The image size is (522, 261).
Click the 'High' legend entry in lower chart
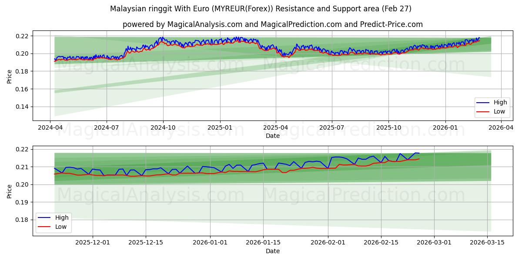pos(54,217)
